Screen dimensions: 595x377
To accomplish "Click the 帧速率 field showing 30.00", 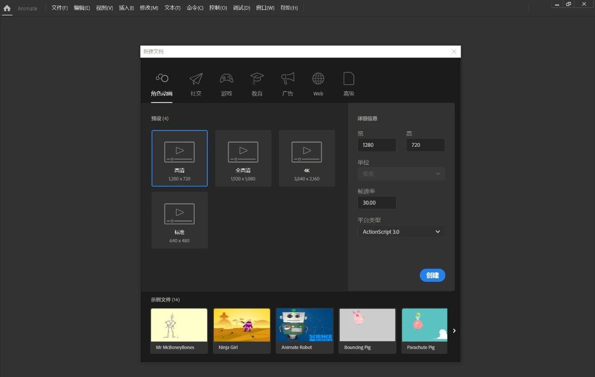I will pyautogui.click(x=377, y=202).
